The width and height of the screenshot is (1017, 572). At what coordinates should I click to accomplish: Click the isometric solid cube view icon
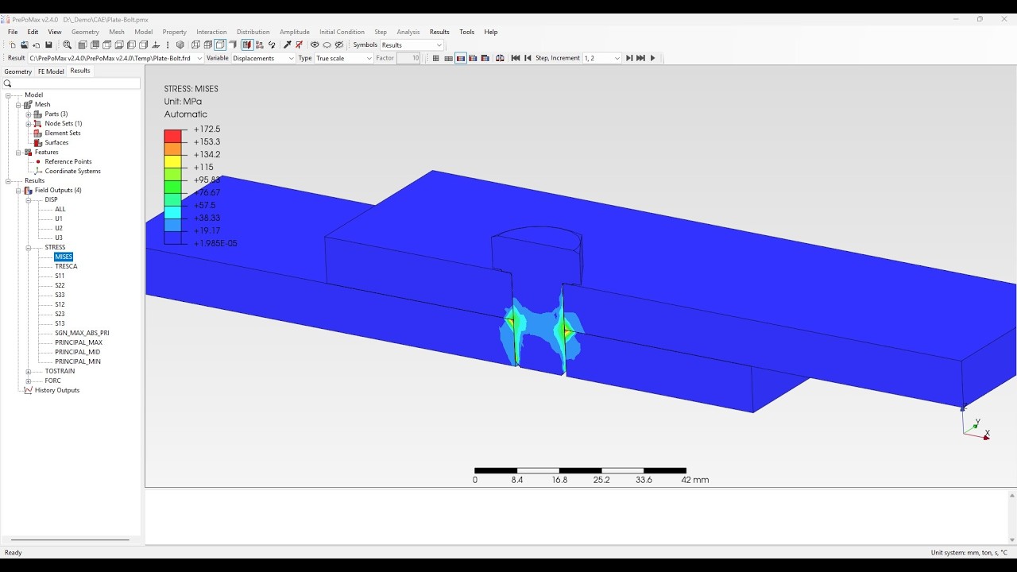pos(180,45)
